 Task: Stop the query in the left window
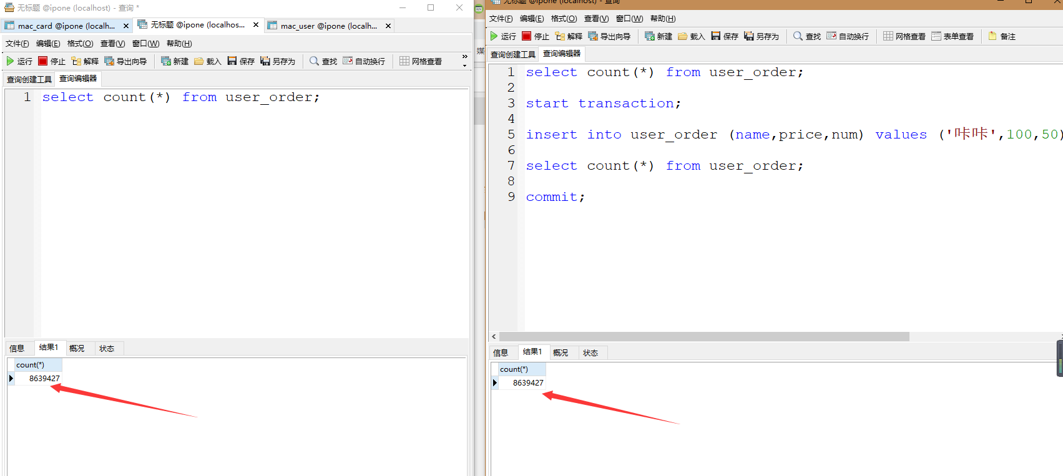tap(52, 61)
